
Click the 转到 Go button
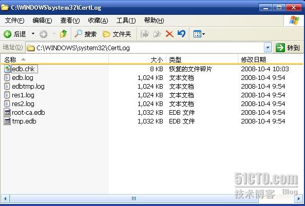point(288,48)
